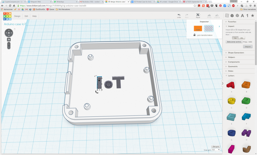Open the Chrome hamburger menu
The image size is (257, 155).
pos(255,6)
